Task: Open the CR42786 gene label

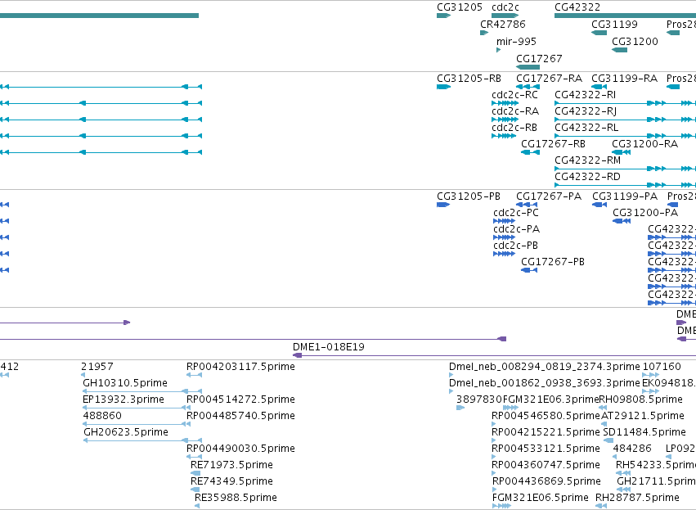Action: [503, 25]
